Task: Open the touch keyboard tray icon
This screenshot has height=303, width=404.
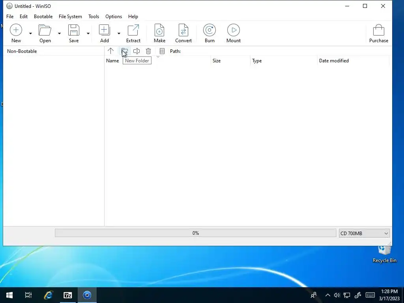Action: [370, 295]
